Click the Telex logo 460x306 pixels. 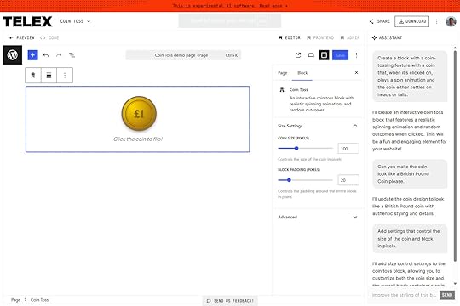[27, 21]
